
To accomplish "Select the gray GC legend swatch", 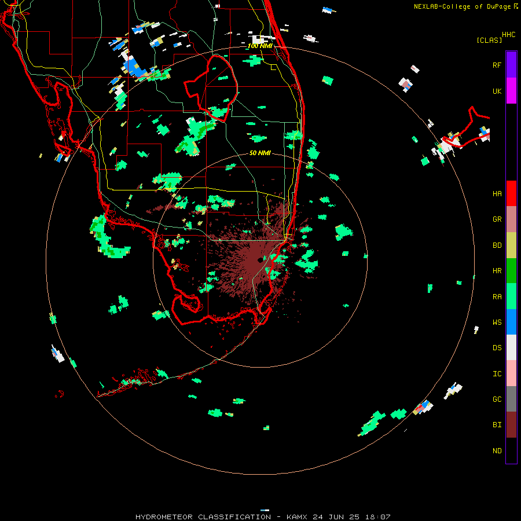I will tap(511, 399).
